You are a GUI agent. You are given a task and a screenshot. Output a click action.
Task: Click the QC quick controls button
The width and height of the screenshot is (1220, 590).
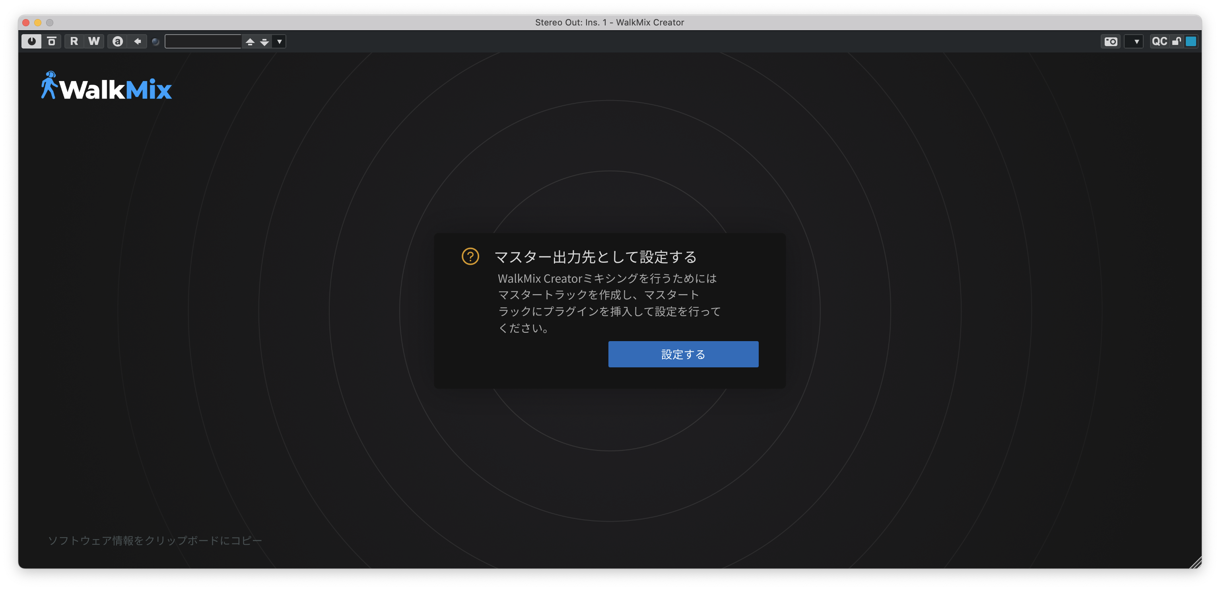1160,41
